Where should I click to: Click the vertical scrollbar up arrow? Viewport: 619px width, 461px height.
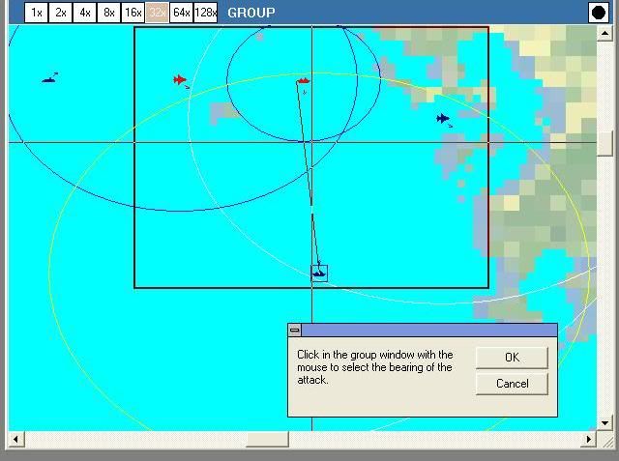pyautogui.click(x=604, y=34)
